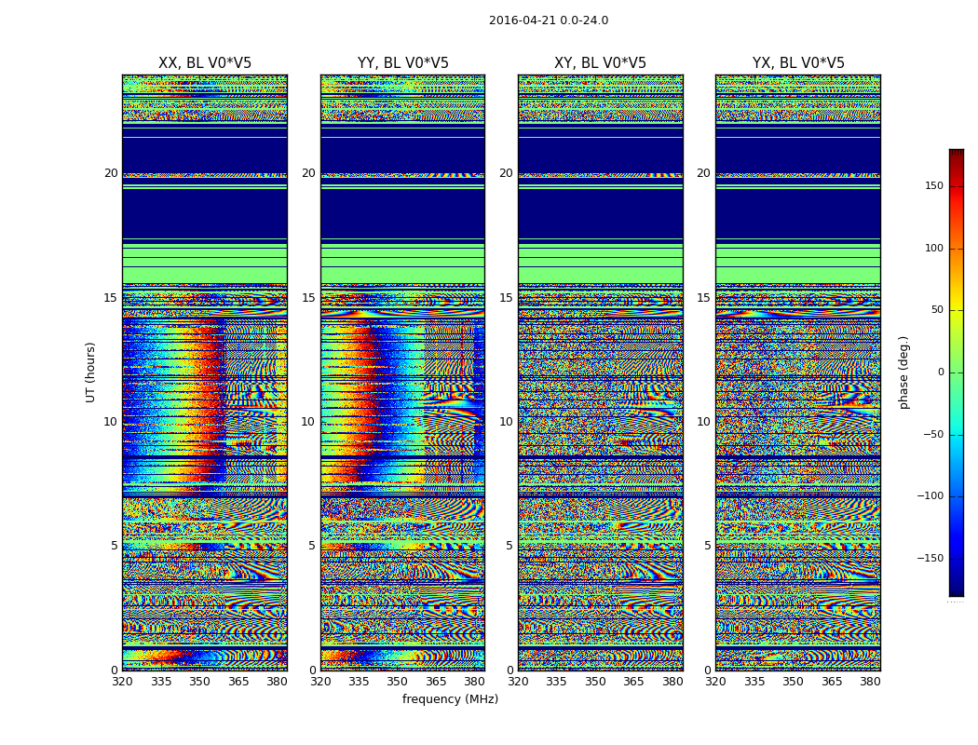The width and height of the screenshot is (978, 745).
Task: Select the 'YY, BL V0*V5' subplot title
Action: pyautogui.click(x=402, y=63)
